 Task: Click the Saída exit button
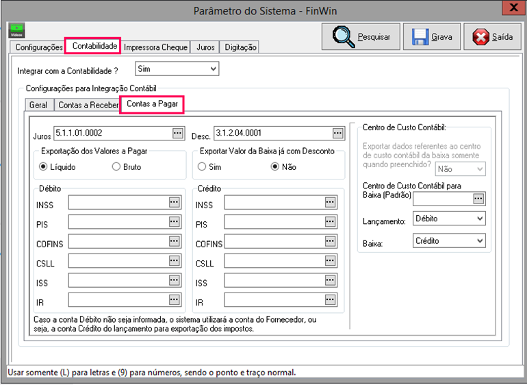tap(492, 36)
